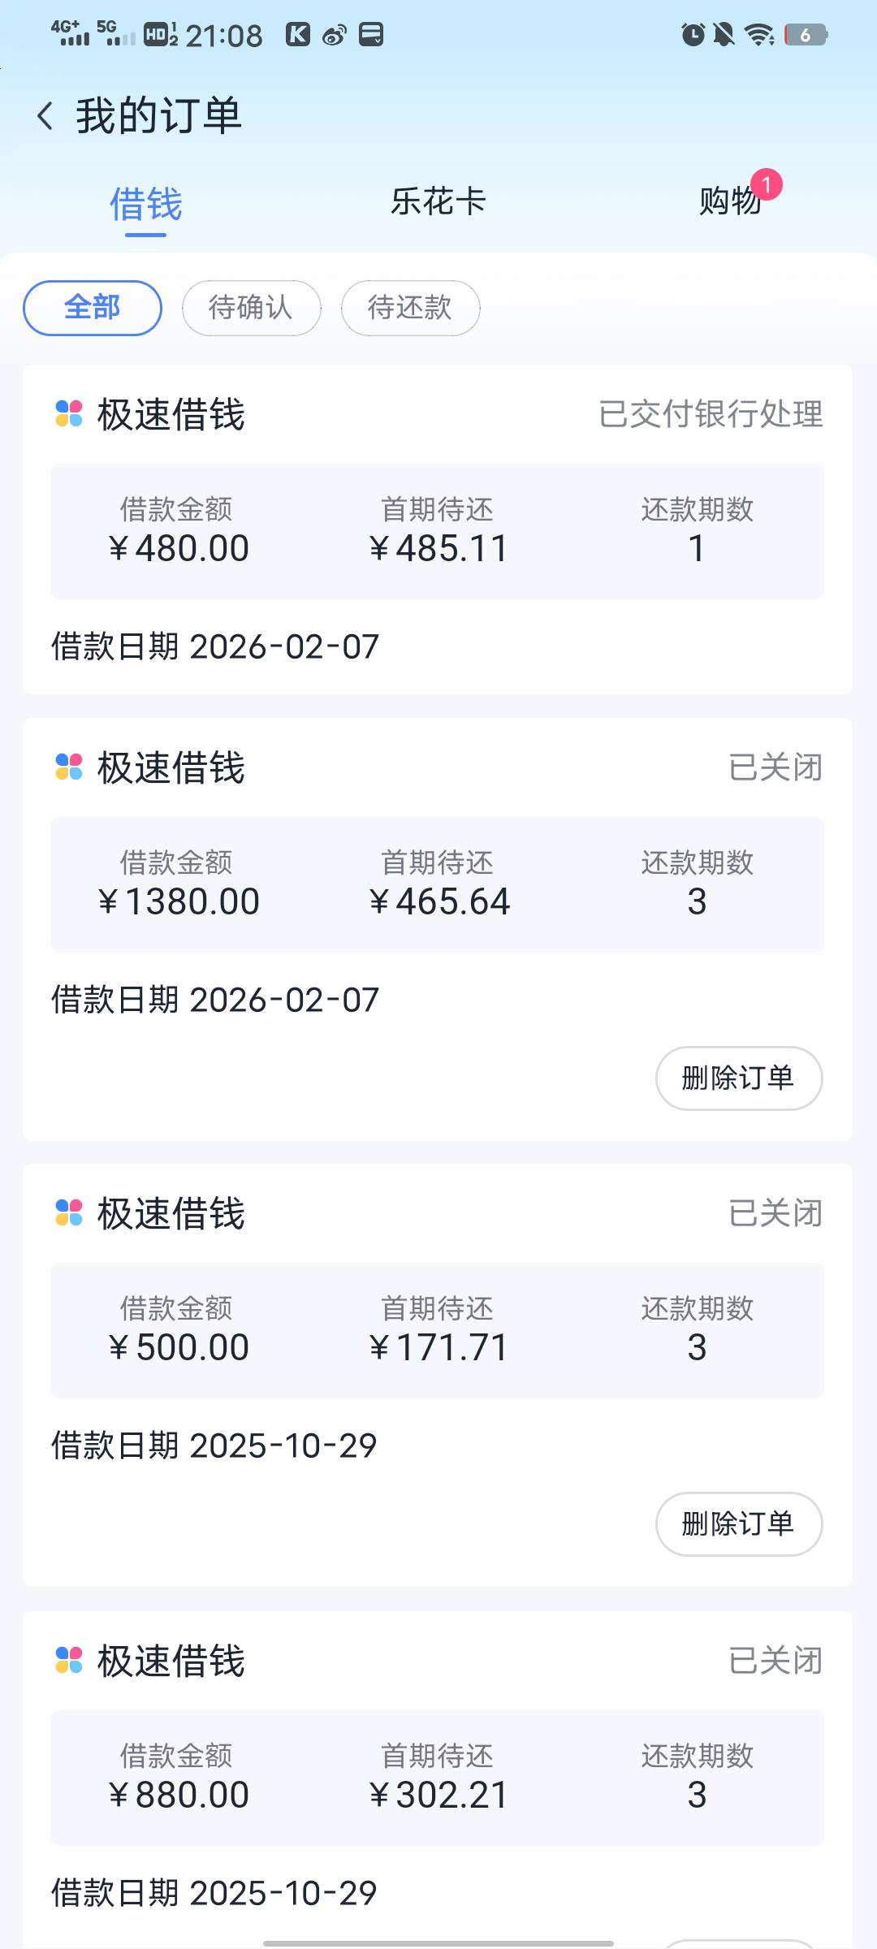Tap the red badge on 购物 tab
877x1949 pixels.
[766, 184]
